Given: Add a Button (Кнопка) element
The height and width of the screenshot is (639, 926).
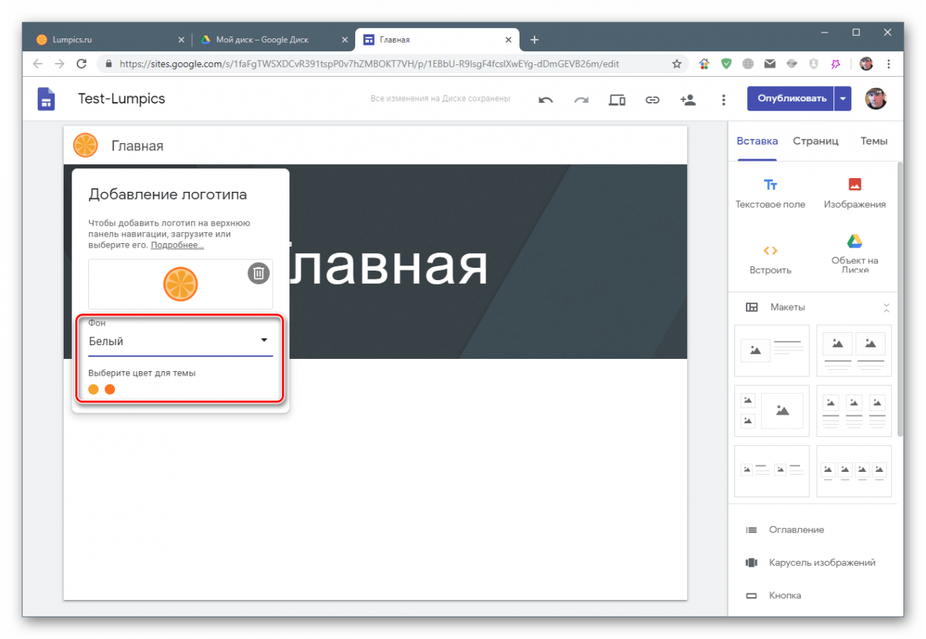Looking at the screenshot, I should [773, 596].
